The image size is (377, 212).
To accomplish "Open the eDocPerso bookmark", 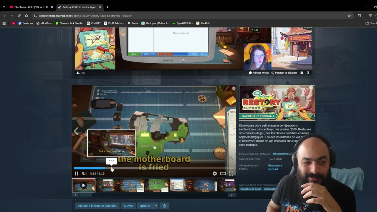I will [x=44, y=23].
